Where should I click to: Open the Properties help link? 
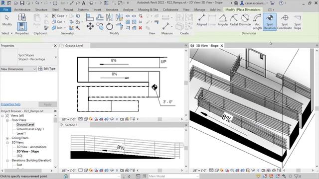tap(10, 104)
